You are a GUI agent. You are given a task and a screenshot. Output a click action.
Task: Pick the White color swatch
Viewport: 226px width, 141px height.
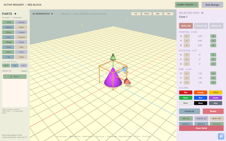point(186,103)
